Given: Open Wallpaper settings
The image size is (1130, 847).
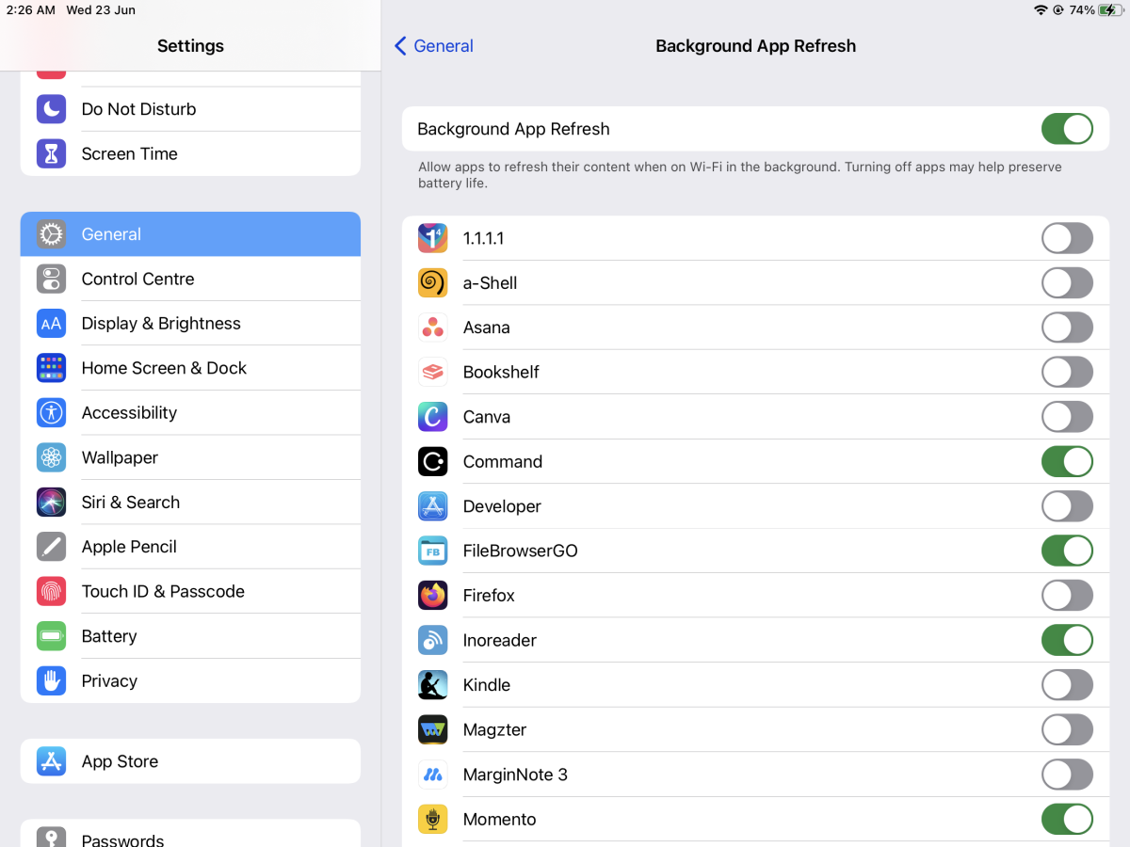Looking at the screenshot, I should coord(190,457).
